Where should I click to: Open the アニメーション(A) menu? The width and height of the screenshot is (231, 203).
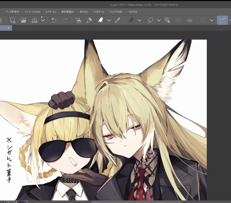[32, 12]
